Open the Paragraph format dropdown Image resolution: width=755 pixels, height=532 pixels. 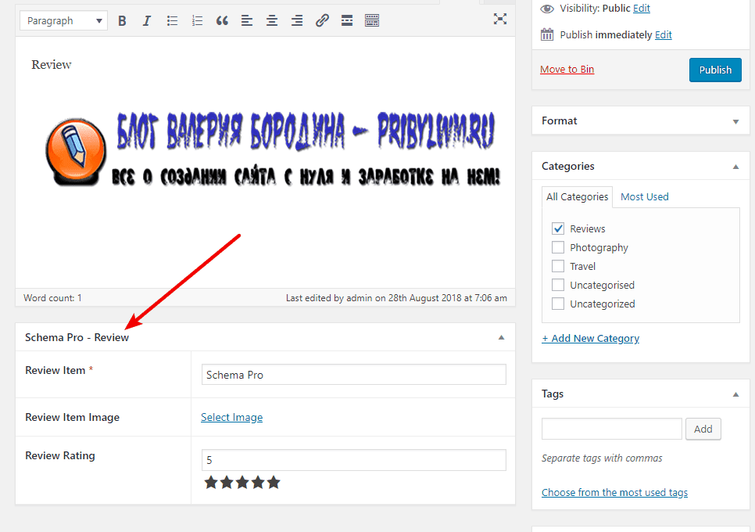click(63, 20)
